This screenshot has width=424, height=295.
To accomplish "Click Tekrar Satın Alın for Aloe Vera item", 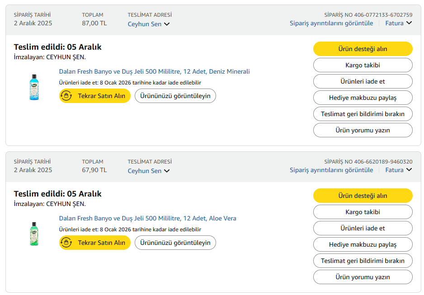I will tap(95, 243).
